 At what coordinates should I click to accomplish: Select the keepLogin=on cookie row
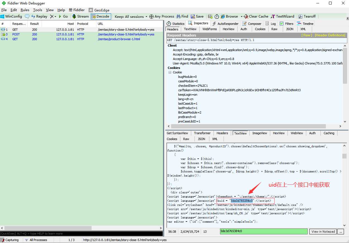point(188,95)
